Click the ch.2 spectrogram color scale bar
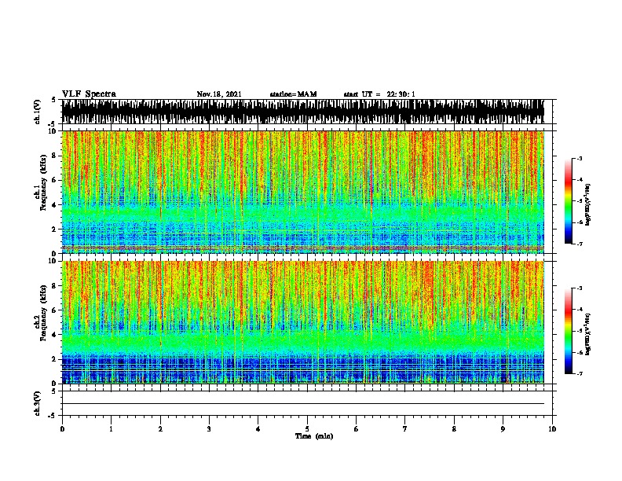Screen dimensions: 622x481 tap(569, 331)
